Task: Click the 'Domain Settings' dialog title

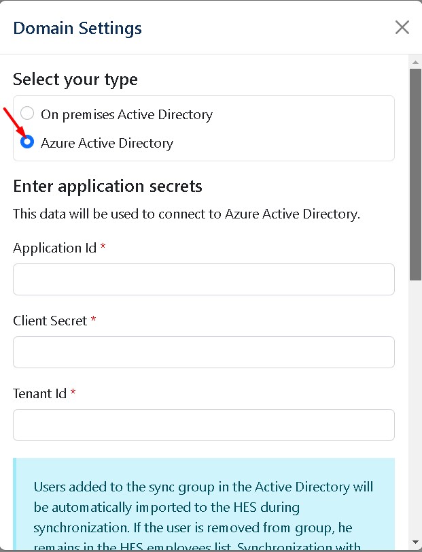Action: 77,28
